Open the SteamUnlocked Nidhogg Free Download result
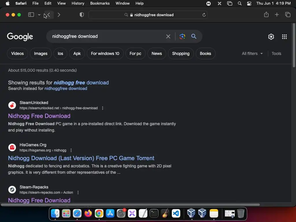 coord(39,116)
